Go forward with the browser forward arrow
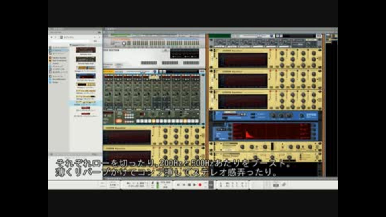Screen dimensions: 386x217 [x=55, y=37]
